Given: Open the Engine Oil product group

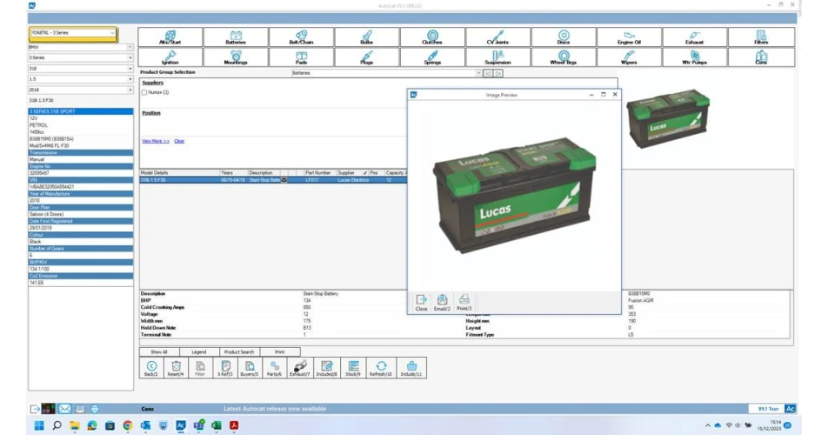Looking at the screenshot, I should point(629,37).
